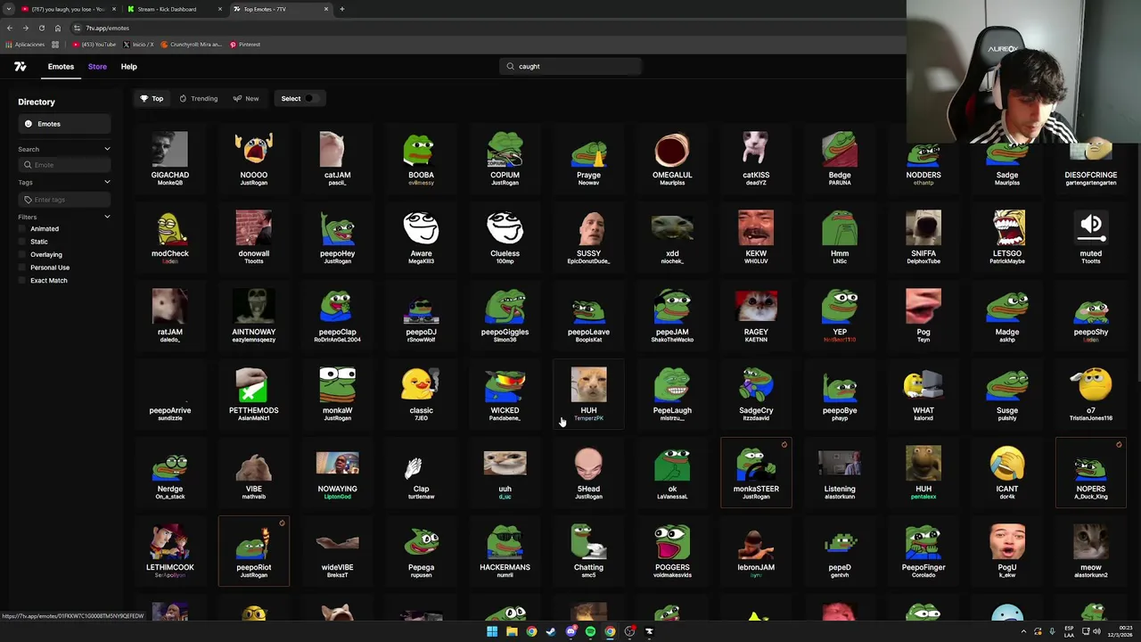Viewport: 1141px width, 642px height.
Task: Open Discord from the taskbar
Action: tap(570, 631)
